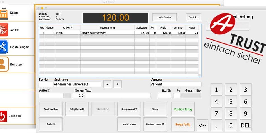Click the Menge column header

[x=50, y=28]
